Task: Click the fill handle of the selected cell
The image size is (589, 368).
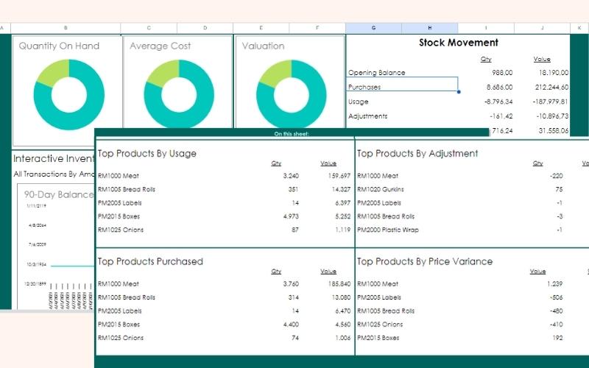Action: point(459,92)
